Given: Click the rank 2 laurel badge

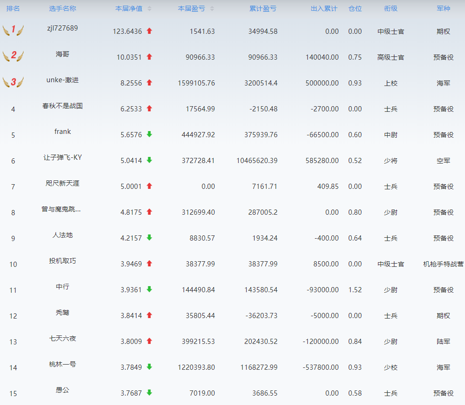Looking at the screenshot, I should (13, 55).
